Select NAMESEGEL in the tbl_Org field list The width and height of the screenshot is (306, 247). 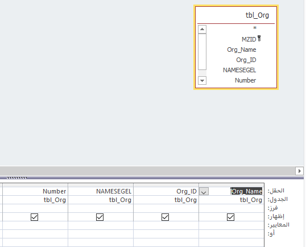(239, 70)
